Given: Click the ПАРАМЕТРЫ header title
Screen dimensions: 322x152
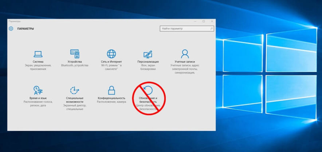Looking at the screenshot, I should coord(25,29).
